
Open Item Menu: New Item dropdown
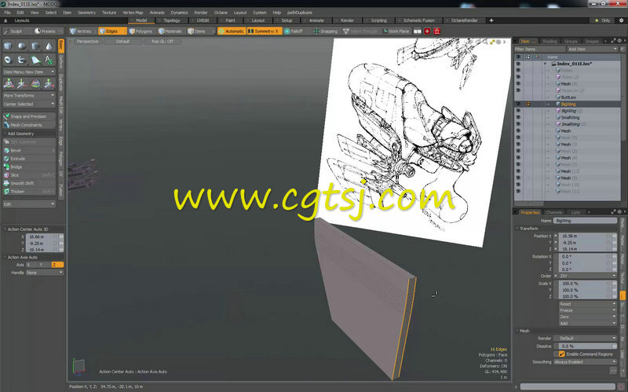pyautogui.click(x=29, y=71)
